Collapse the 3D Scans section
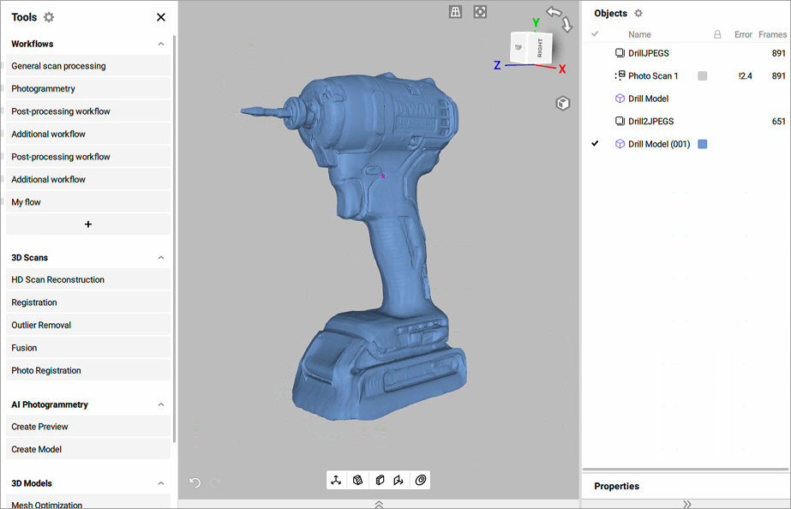The width and height of the screenshot is (791, 509). 160,258
